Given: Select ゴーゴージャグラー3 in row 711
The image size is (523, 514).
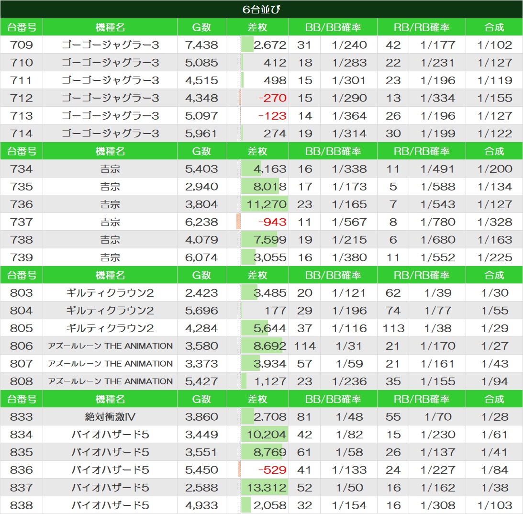Looking at the screenshot, I should [x=110, y=80].
